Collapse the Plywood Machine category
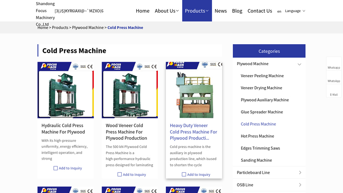343x193 pixels. click(299, 64)
